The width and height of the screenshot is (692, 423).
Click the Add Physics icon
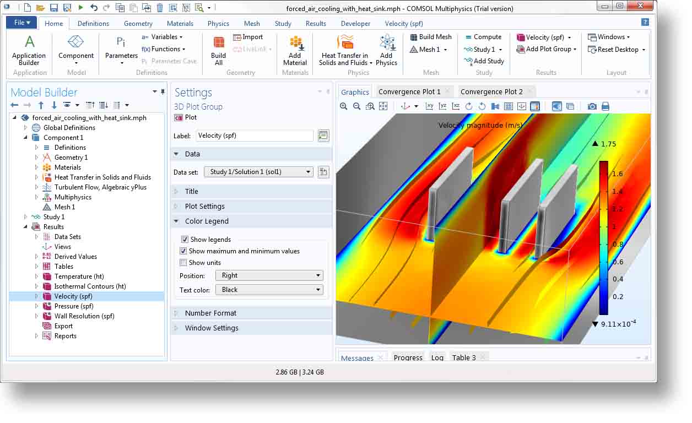(386, 50)
